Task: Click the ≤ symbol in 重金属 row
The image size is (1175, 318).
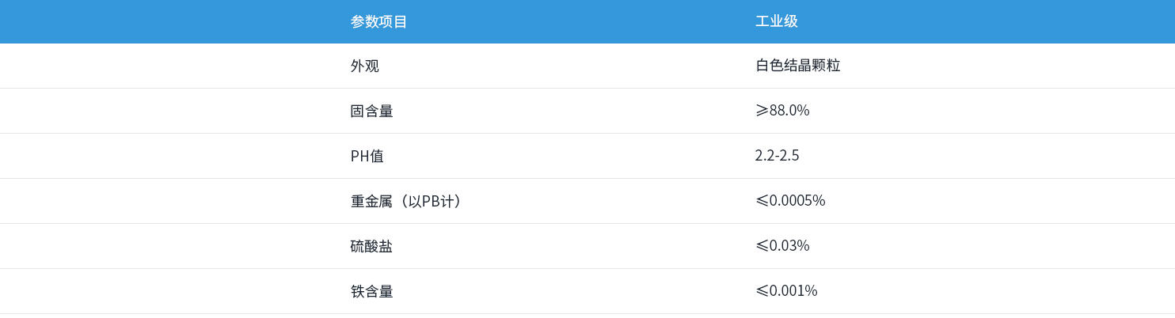Action: click(x=762, y=201)
